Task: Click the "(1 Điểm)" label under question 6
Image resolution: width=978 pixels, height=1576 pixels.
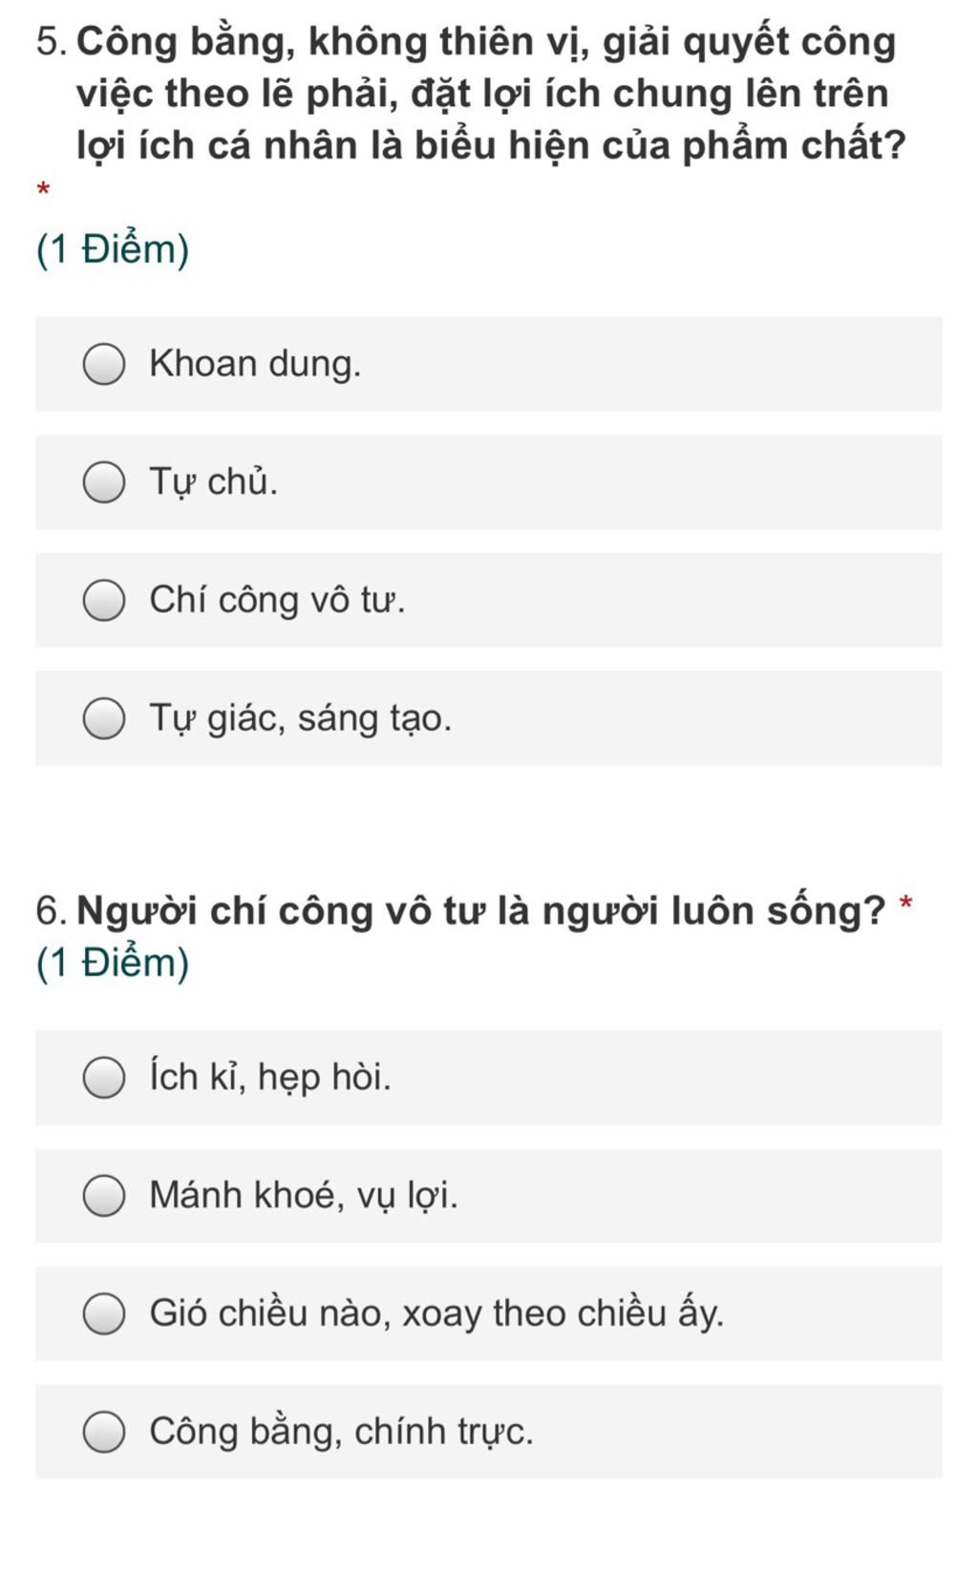Action: [113, 963]
